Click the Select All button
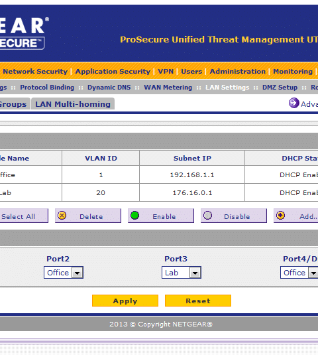Image resolution: width=318 pixels, height=355 pixels. click(x=24, y=216)
